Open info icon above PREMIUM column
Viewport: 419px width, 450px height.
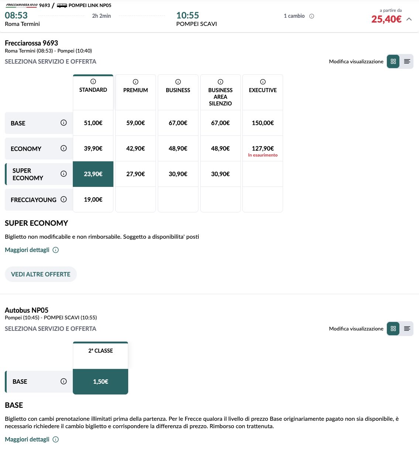coord(136,82)
